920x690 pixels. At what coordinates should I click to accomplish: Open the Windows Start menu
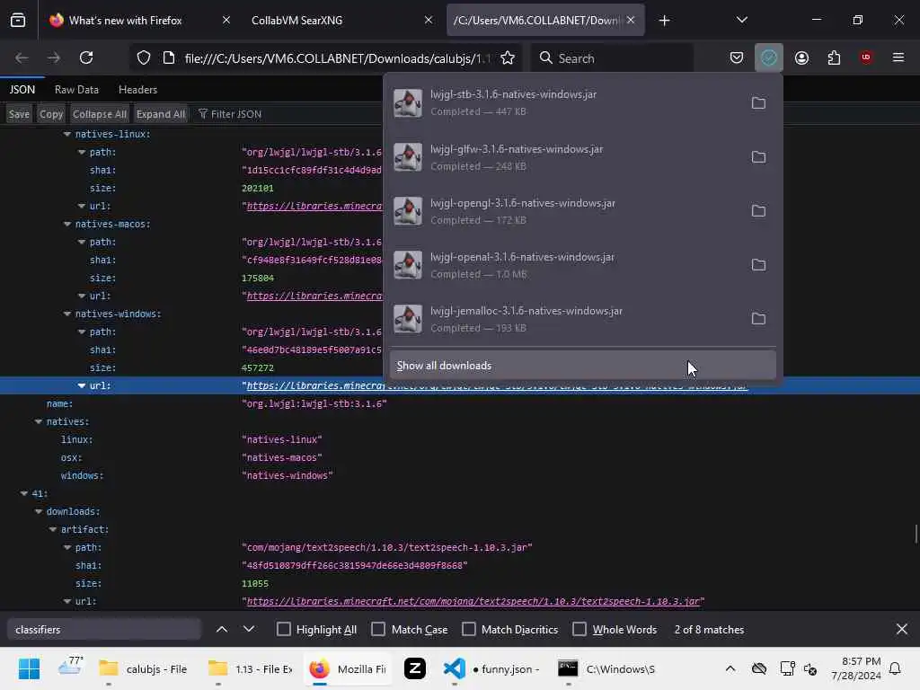pos(29,668)
